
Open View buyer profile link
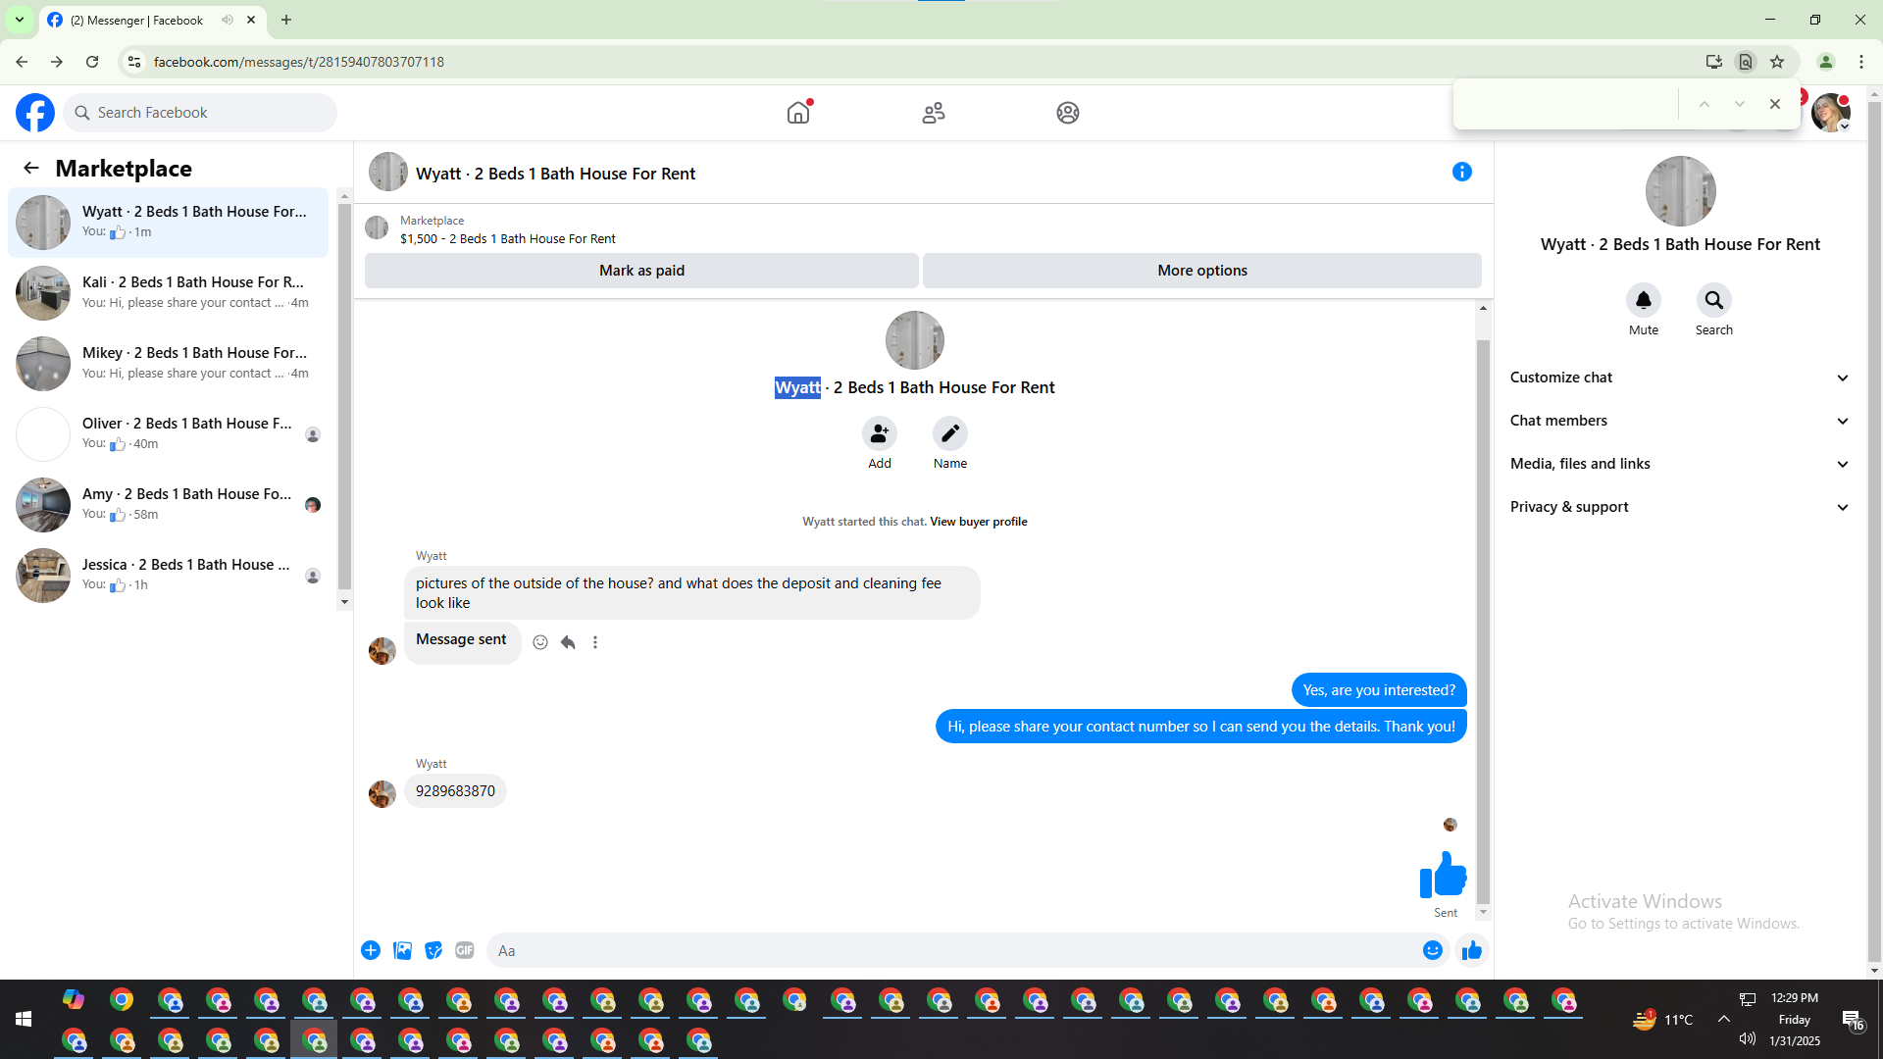pyautogui.click(x=979, y=522)
